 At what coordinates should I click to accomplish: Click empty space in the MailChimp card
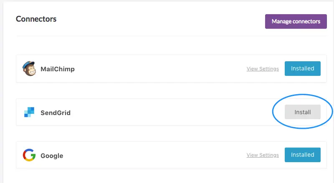point(159,69)
